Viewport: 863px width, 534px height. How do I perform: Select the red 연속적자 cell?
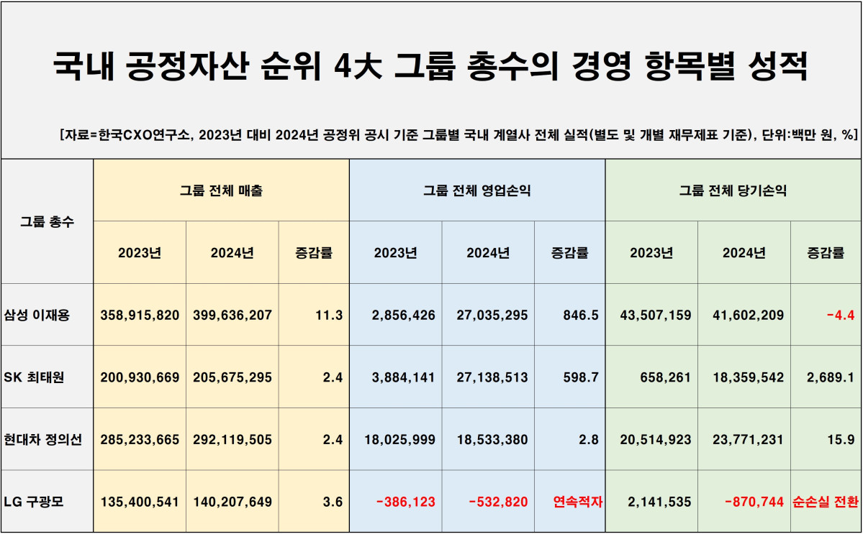577,502
